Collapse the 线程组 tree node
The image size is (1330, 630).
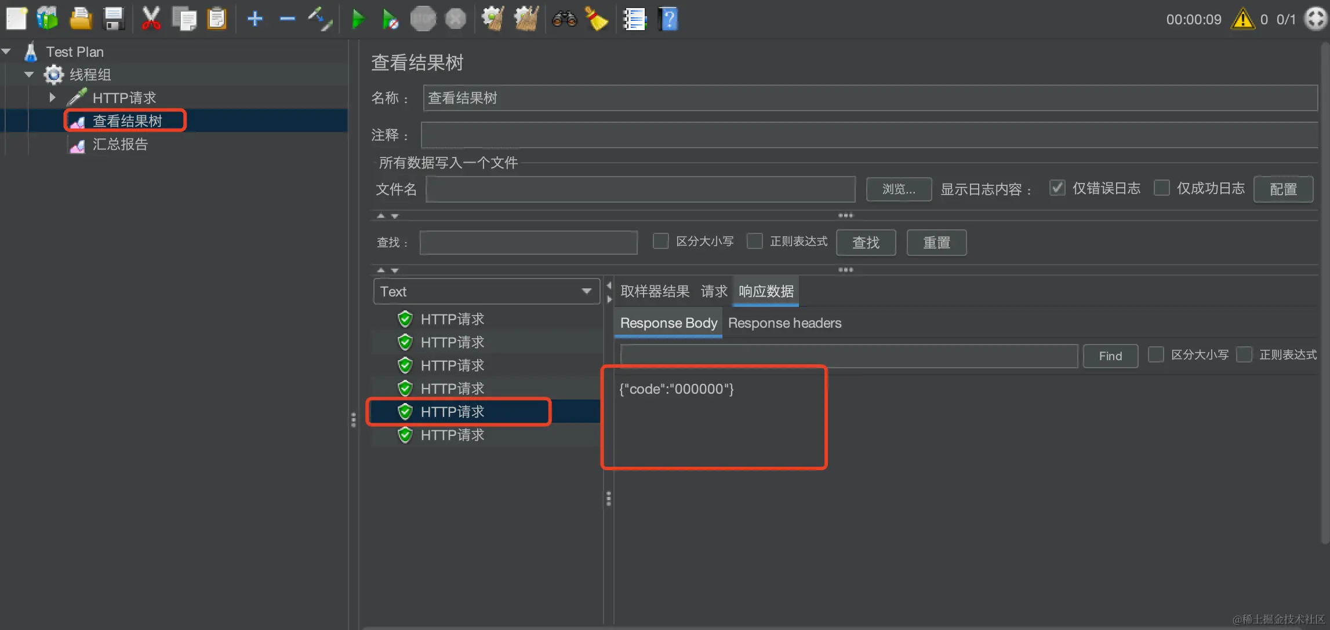pyautogui.click(x=28, y=74)
